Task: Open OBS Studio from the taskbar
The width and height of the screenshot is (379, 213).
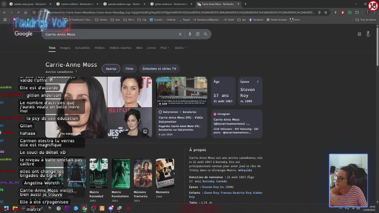Action: (93, 208)
